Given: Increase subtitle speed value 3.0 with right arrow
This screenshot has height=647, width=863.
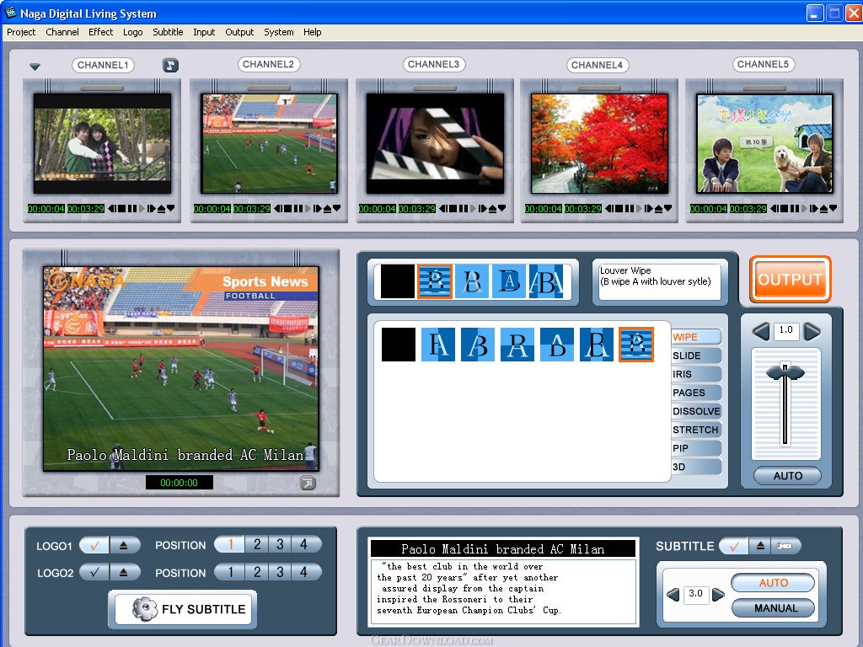Looking at the screenshot, I should point(718,595).
